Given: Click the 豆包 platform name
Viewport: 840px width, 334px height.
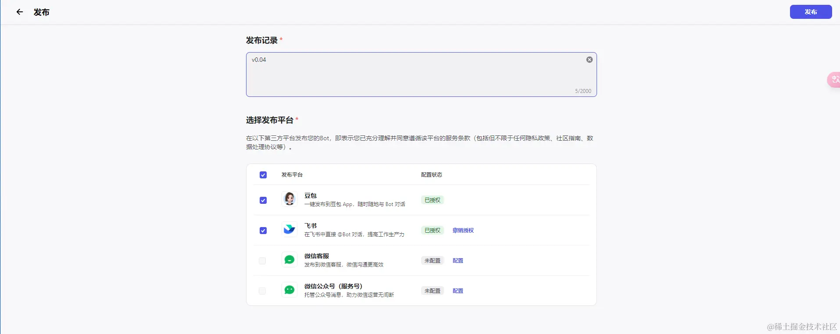Looking at the screenshot, I should point(311,195).
